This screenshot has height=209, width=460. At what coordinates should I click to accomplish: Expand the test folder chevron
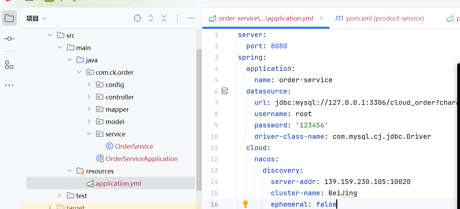[60, 196]
